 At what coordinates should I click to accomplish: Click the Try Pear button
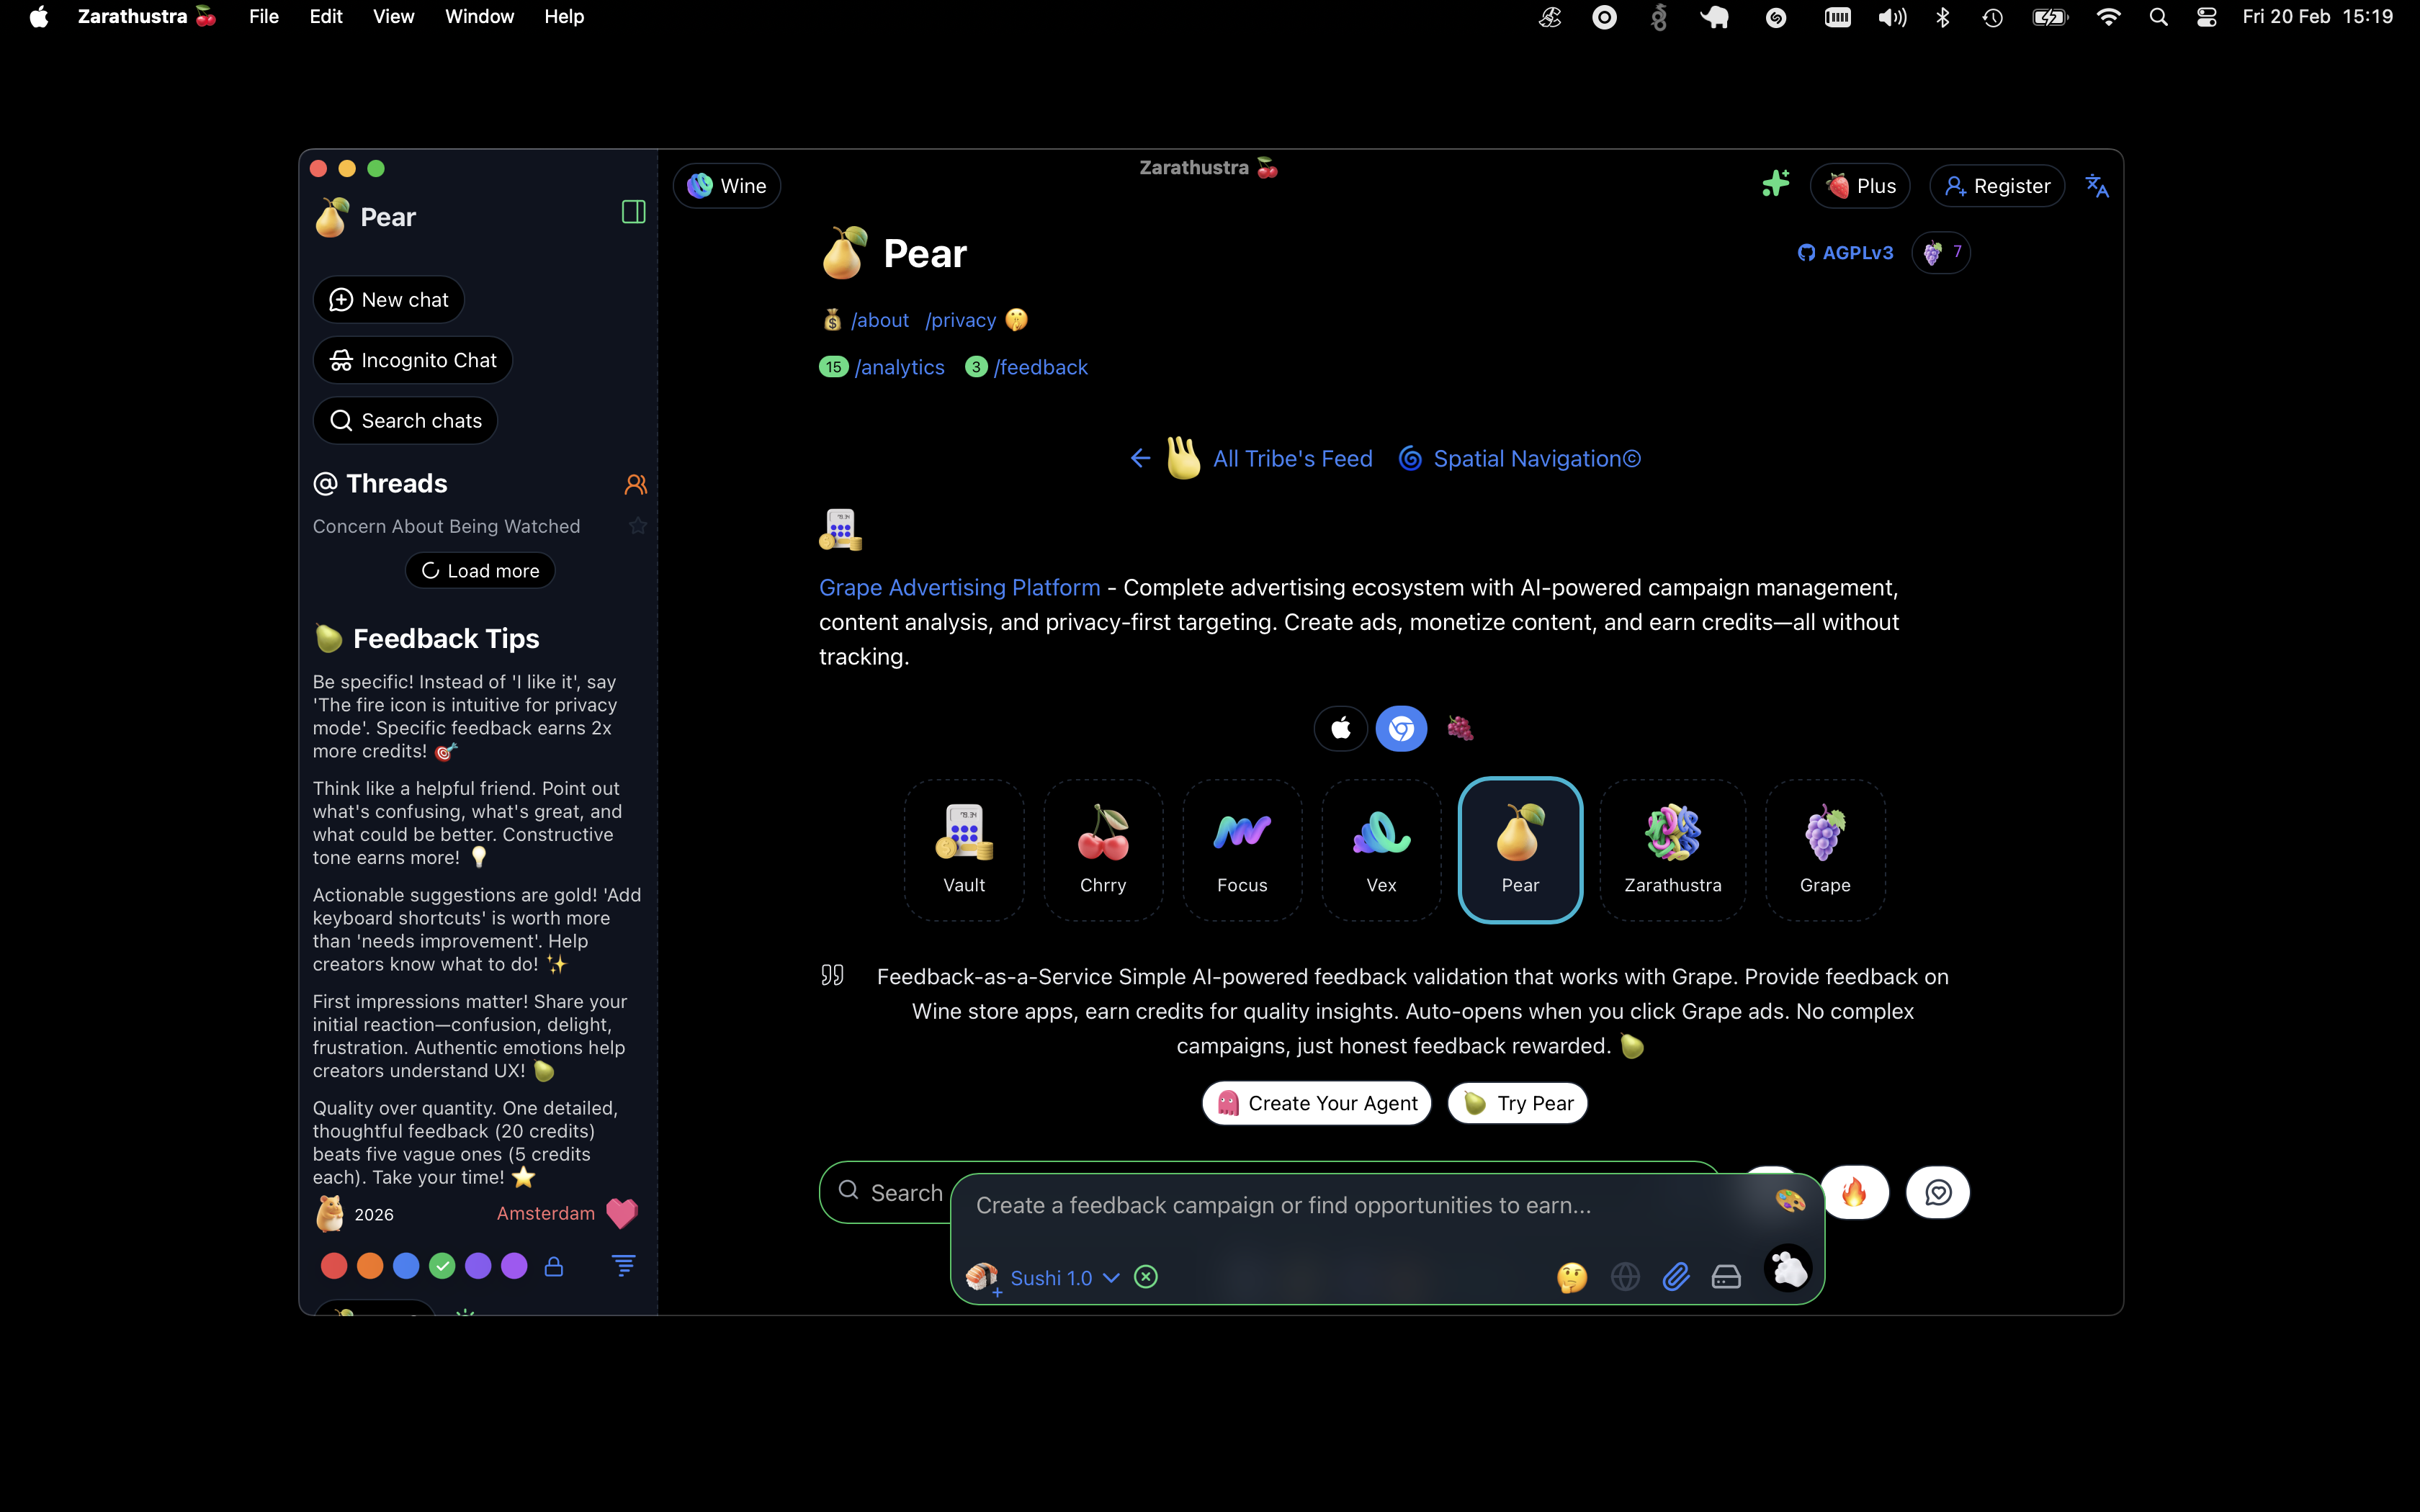coord(1517,1103)
